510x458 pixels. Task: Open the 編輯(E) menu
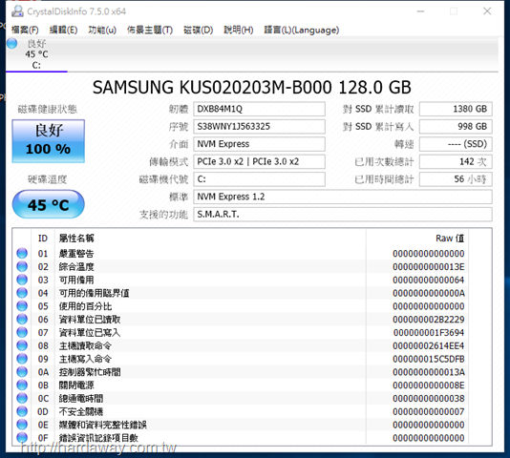pyautogui.click(x=63, y=31)
